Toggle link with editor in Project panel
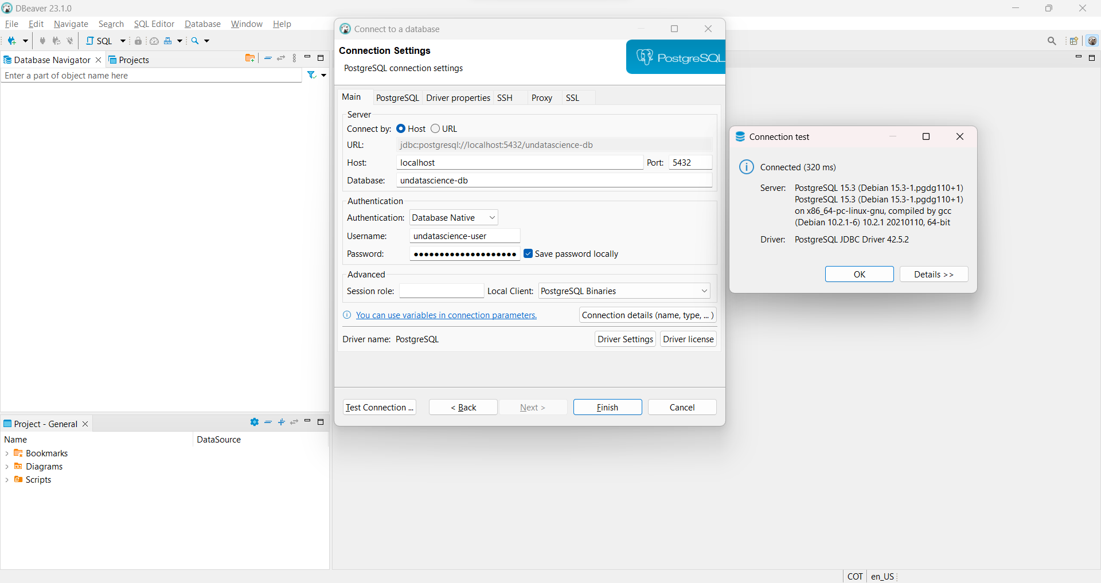 pyautogui.click(x=294, y=422)
